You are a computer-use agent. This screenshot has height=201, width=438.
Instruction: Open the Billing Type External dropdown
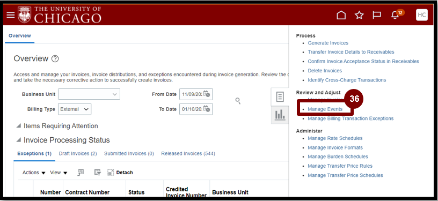[x=75, y=109]
